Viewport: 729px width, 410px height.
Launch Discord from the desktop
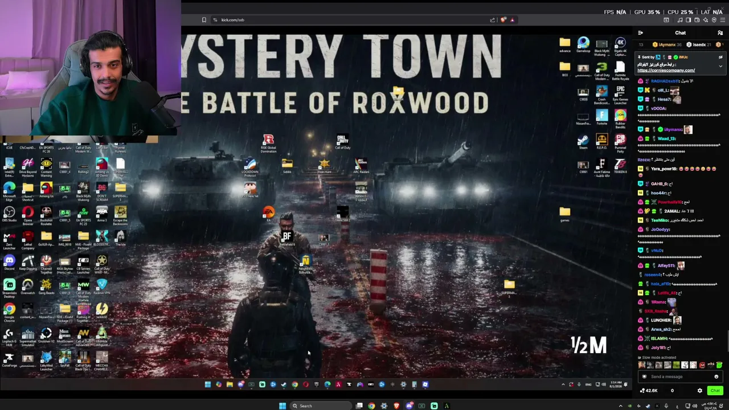tap(9, 262)
